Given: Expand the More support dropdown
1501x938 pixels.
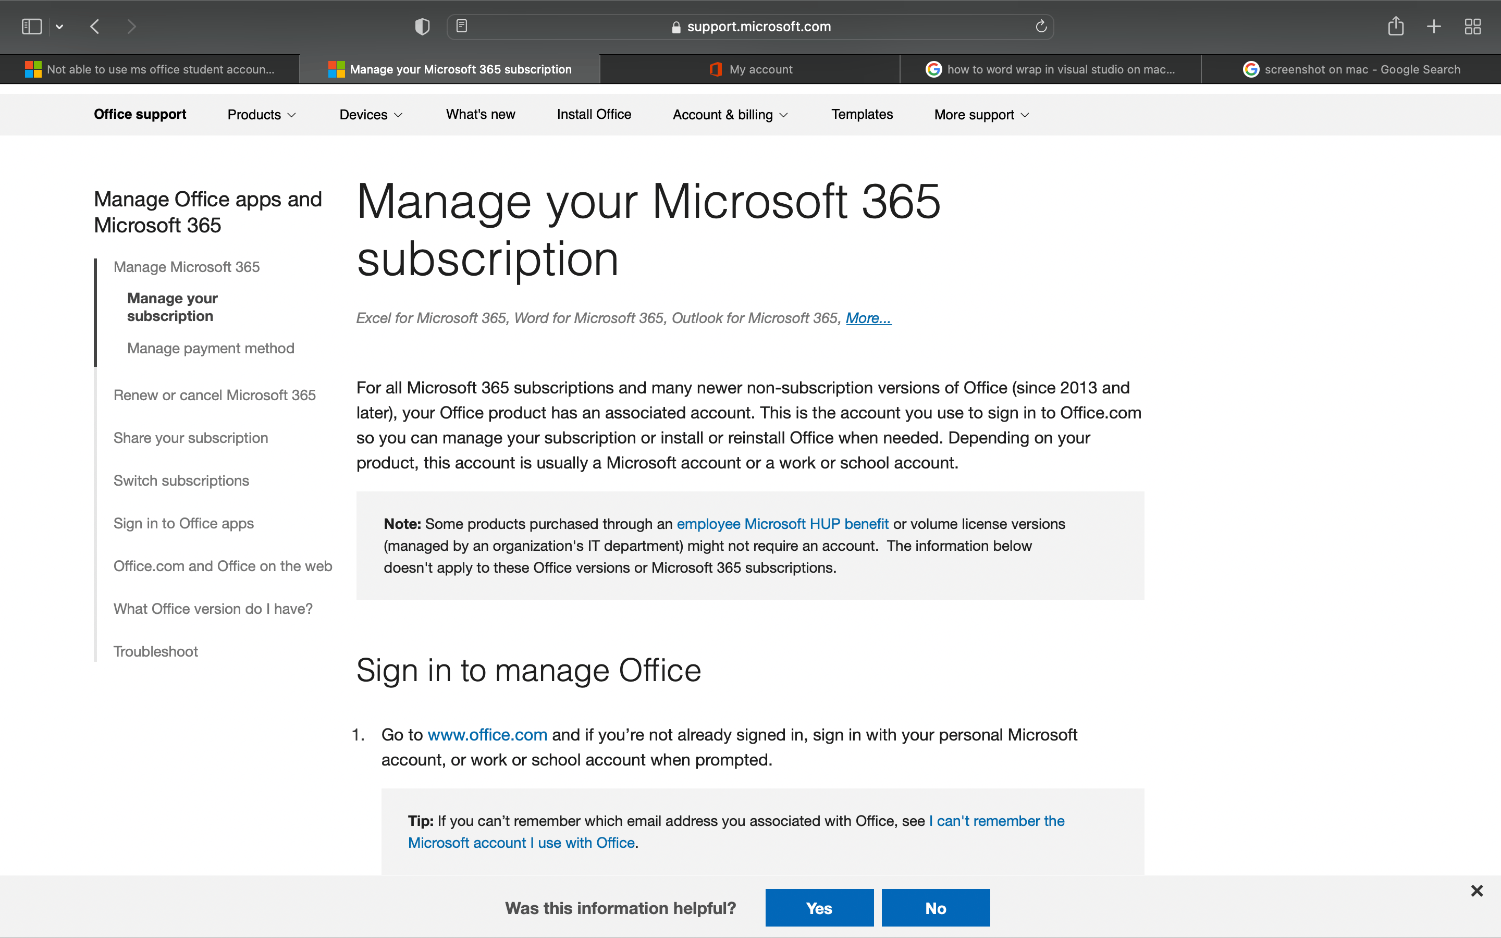Looking at the screenshot, I should tap(981, 115).
